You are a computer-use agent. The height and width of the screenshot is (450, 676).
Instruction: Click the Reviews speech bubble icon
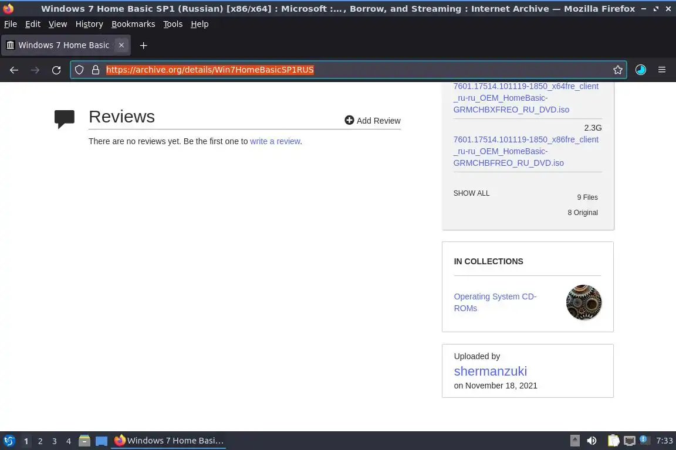pyautogui.click(x=64, y=119)
